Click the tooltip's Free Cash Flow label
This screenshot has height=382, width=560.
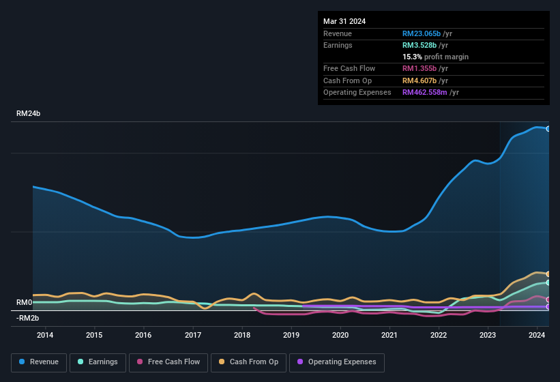tap(349, 68)
